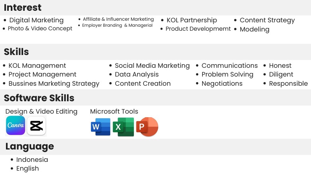Image resolution: width=311 pixels, height=175 pixels.
Task: Select the English language item
Action: [28, 169]
